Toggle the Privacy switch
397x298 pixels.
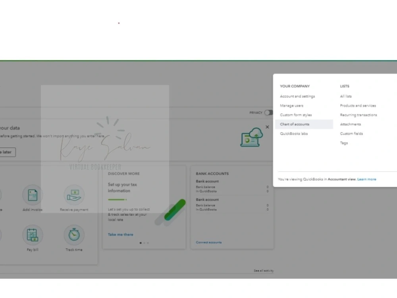(268, 112)
